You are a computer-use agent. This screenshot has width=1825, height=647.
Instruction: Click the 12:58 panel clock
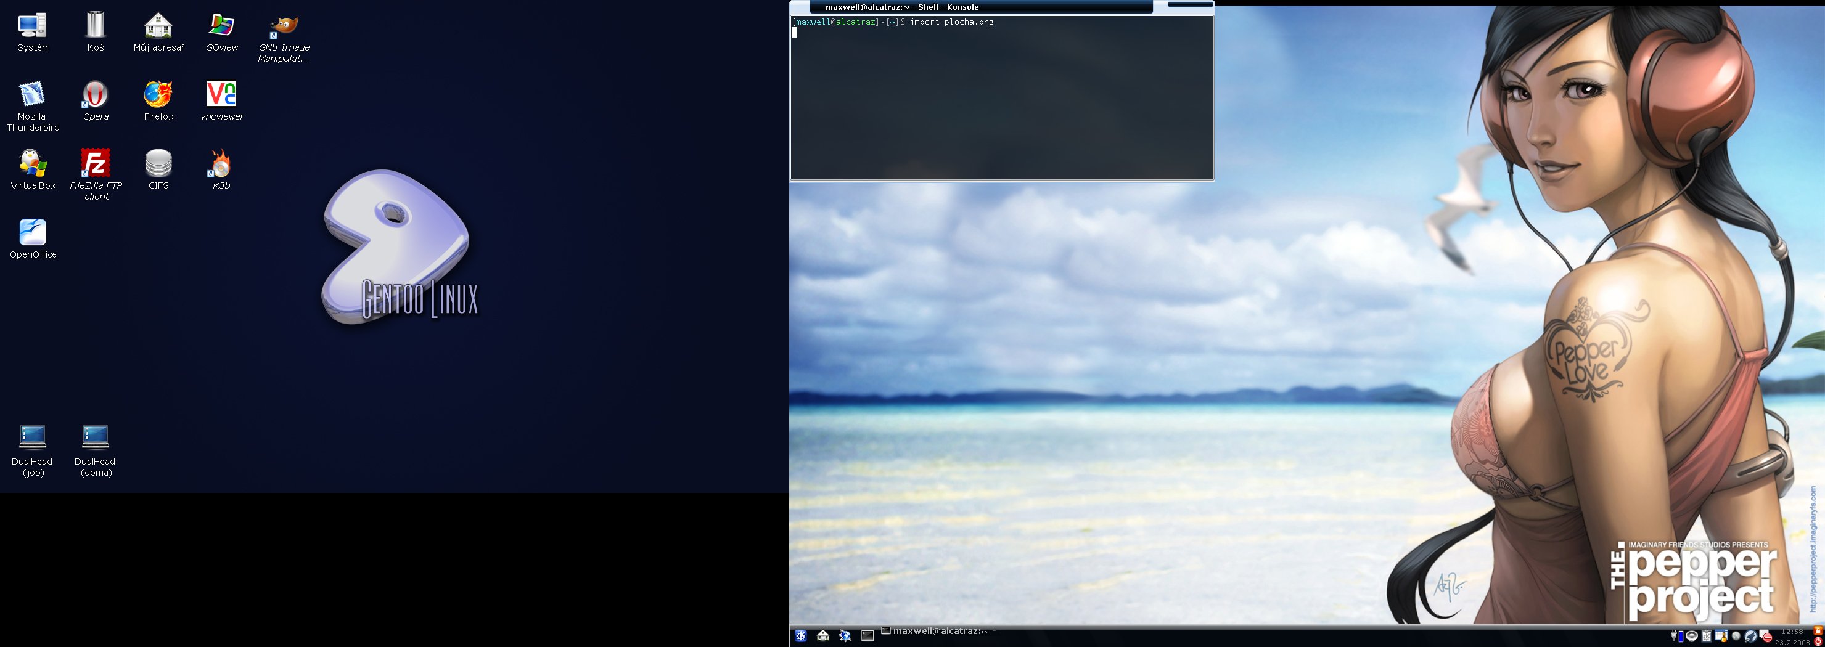(1792, 632)
